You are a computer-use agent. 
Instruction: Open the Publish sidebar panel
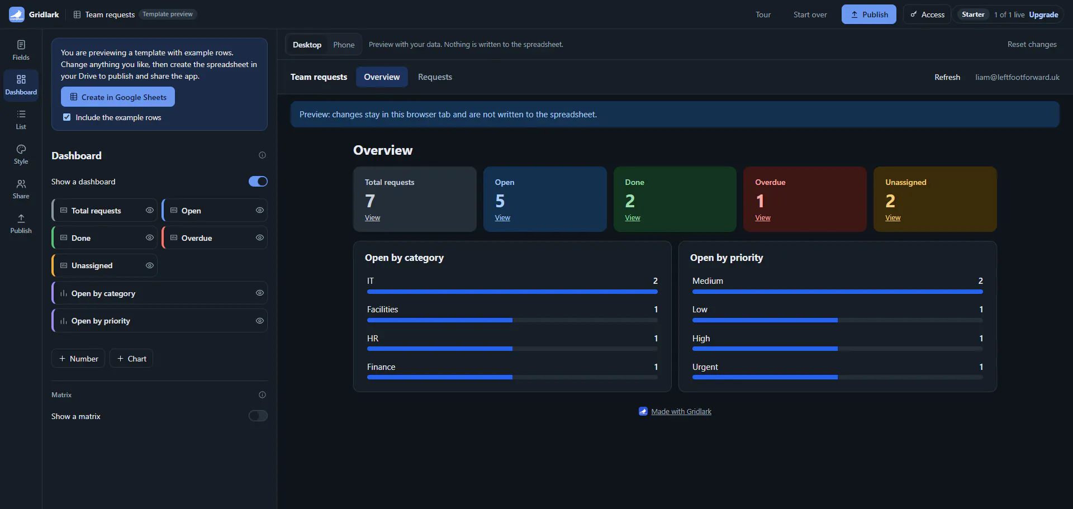pos(21,223)
